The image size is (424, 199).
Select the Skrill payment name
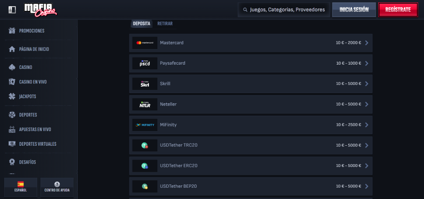point(165,83)
